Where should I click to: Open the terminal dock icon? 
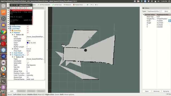(x=3, y=81)
